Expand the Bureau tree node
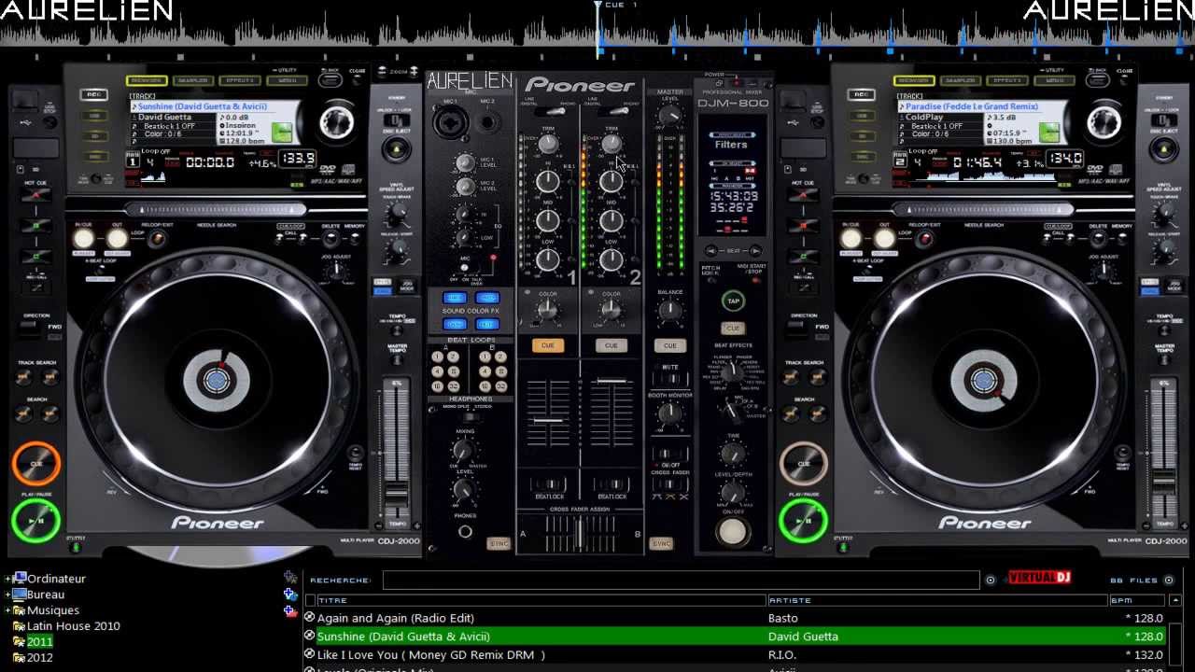 [x=7, y=595]
